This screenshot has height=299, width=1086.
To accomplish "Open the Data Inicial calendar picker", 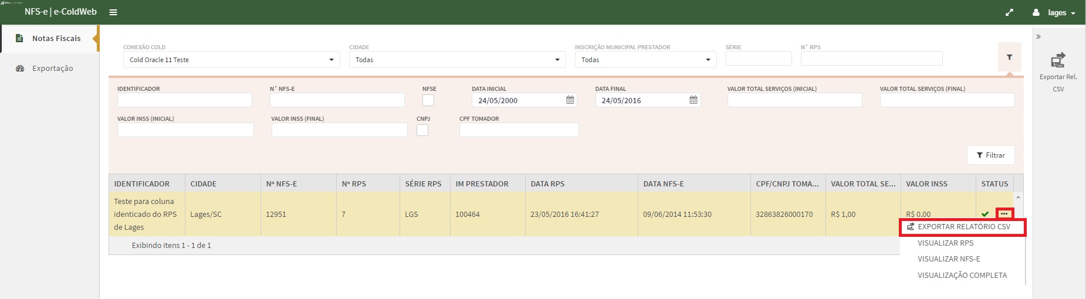I will click(570, 100).
